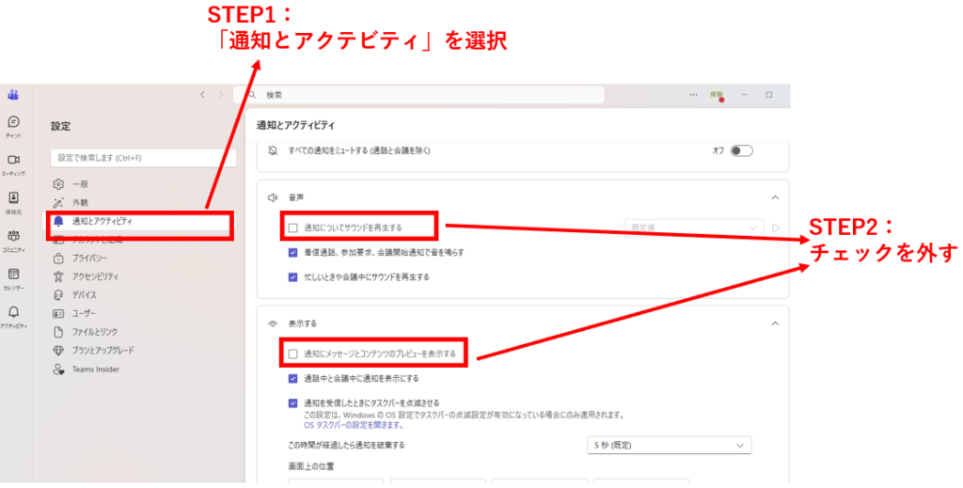Toggle mute all notifications switch
963x488 pixels.
pos(742,150)
